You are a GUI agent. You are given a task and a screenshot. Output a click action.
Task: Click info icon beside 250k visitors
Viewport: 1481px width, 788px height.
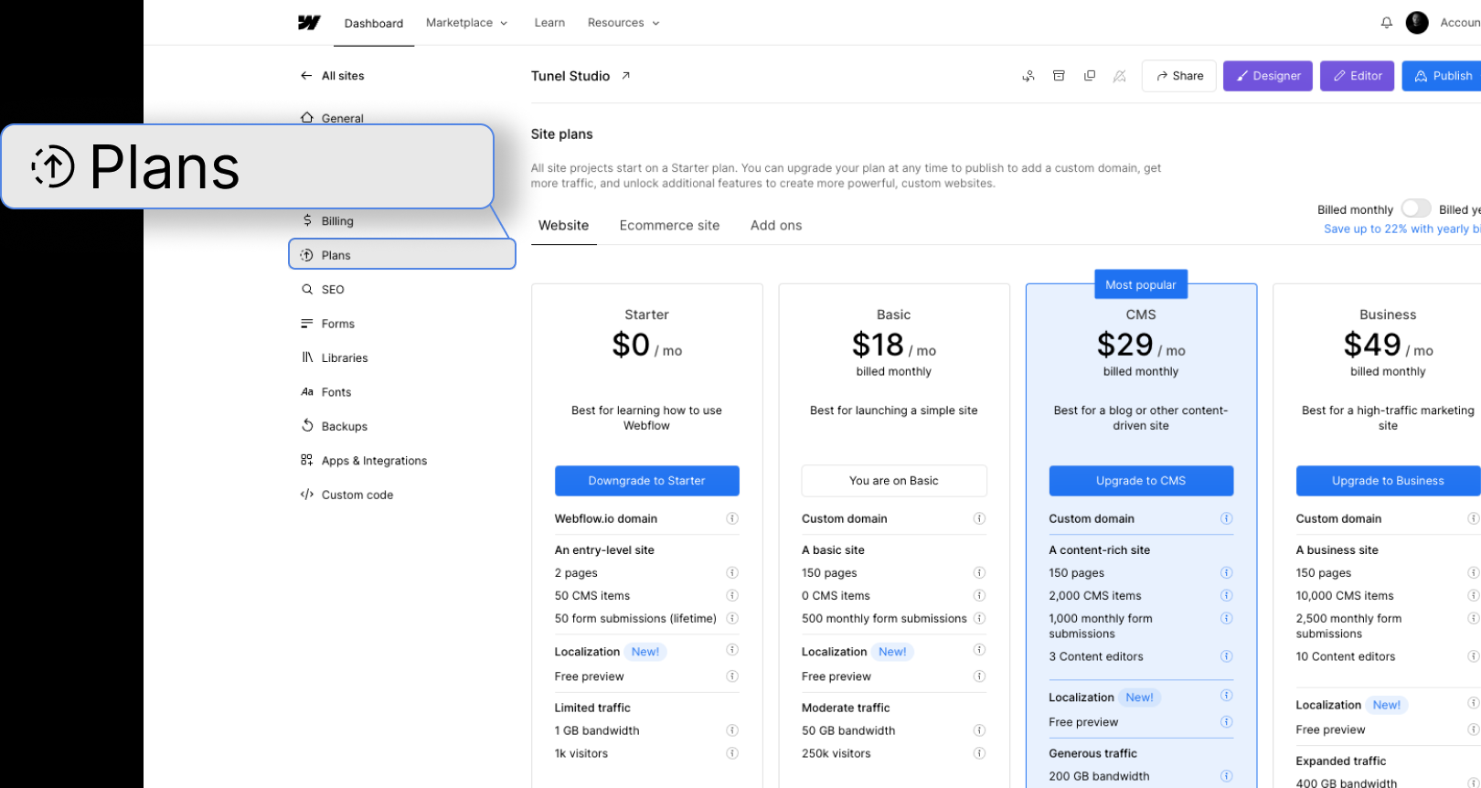pyautogui.click(x=979, y=753)
